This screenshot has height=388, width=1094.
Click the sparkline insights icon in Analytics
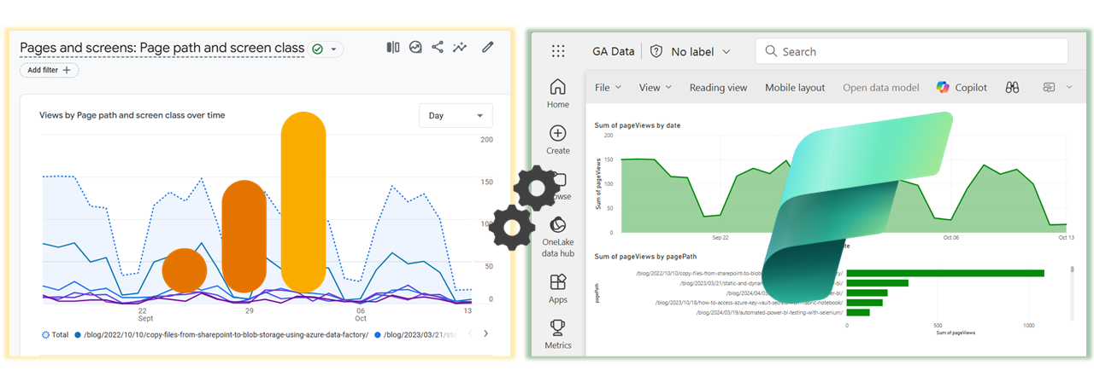[461, 48]
